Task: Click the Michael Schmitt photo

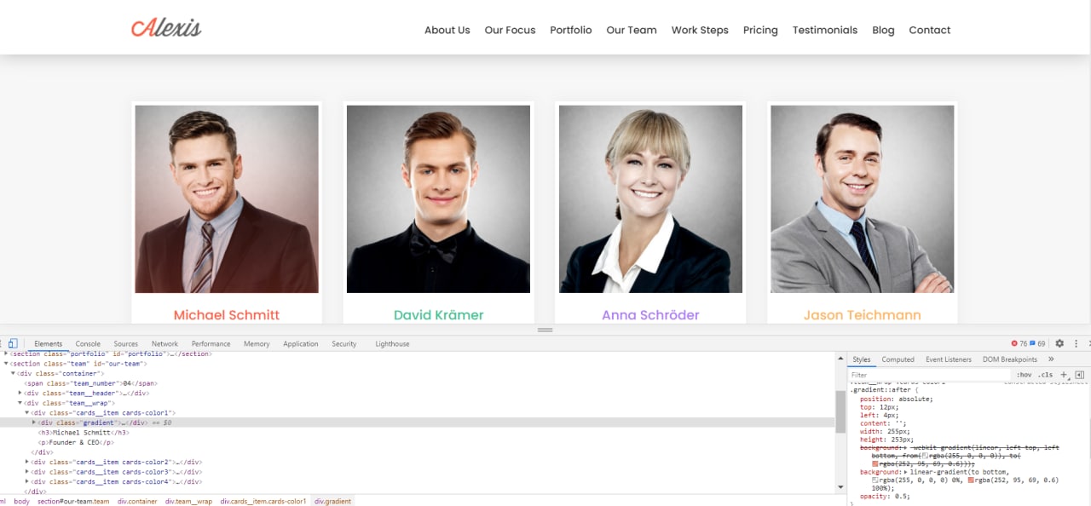Action: coord(227,199)
